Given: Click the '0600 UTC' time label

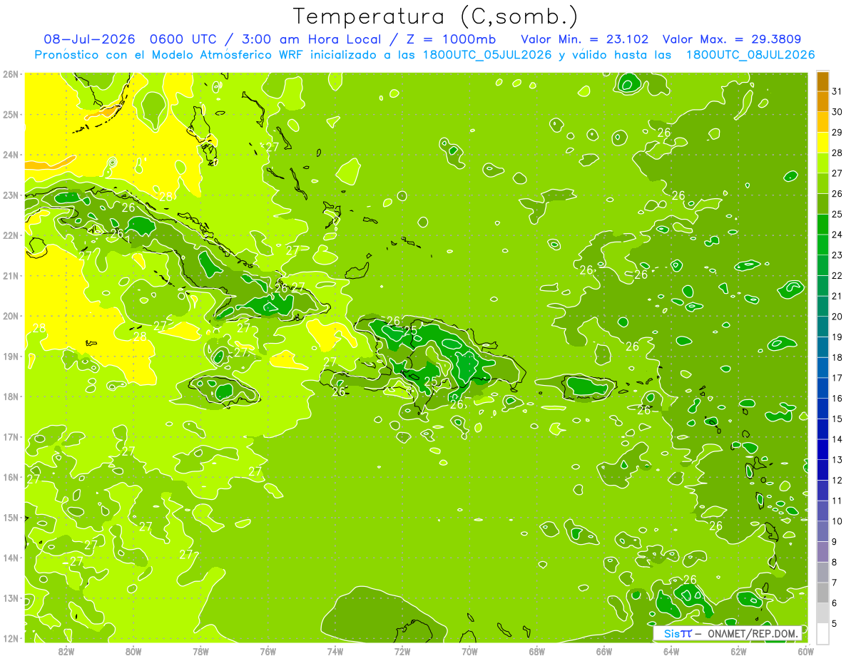Looking at the screenshot, I should click(182, 39).
